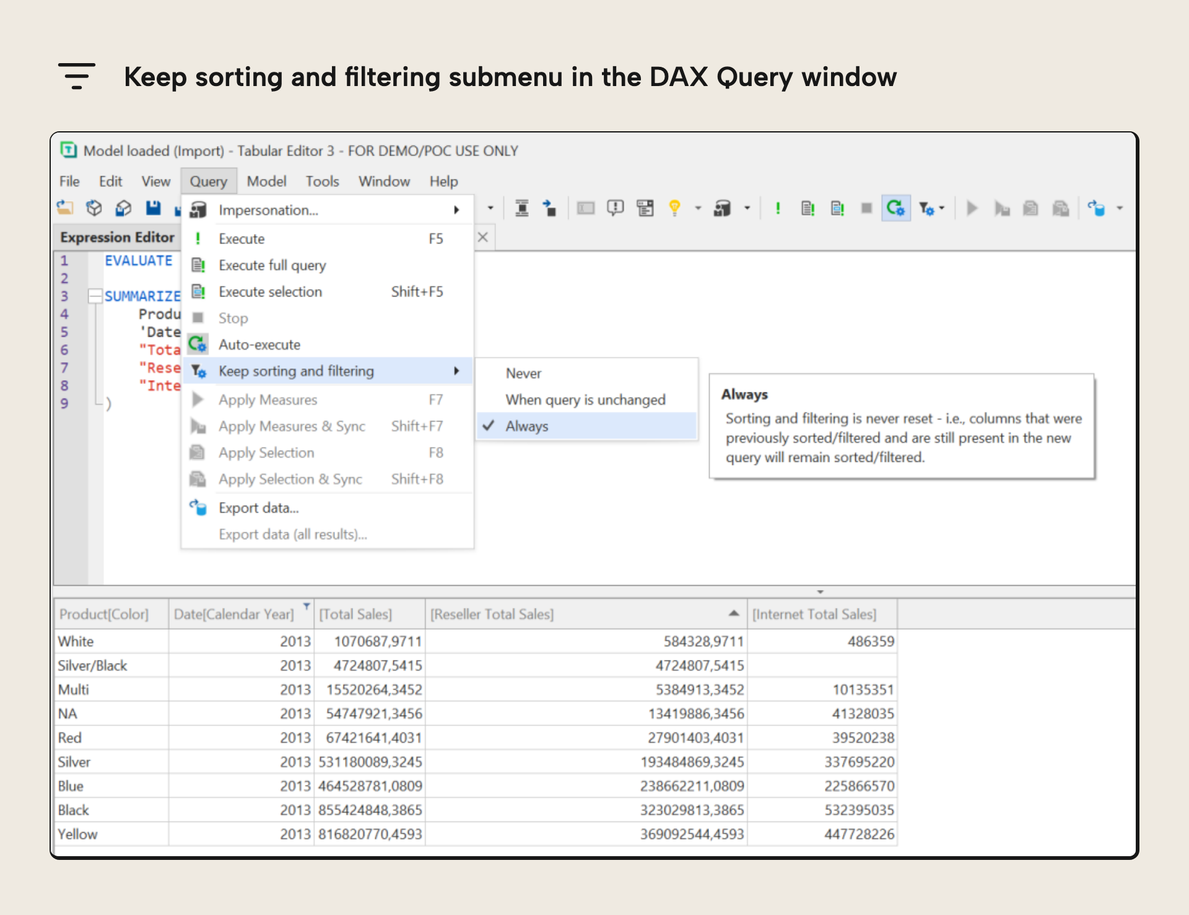Click the Yellow product color cell

111,835
